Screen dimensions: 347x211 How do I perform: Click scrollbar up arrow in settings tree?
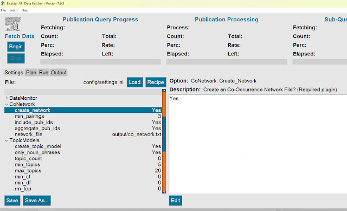click(x=164, y=91)
